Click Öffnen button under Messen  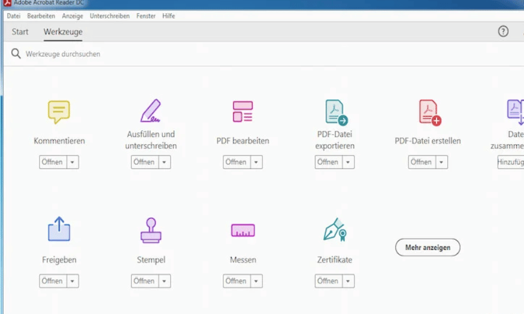tap(237, 281)
